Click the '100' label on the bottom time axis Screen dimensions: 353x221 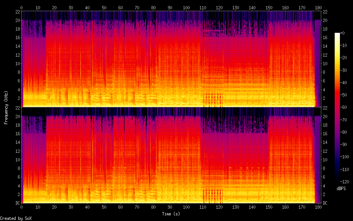coord(186,207)
